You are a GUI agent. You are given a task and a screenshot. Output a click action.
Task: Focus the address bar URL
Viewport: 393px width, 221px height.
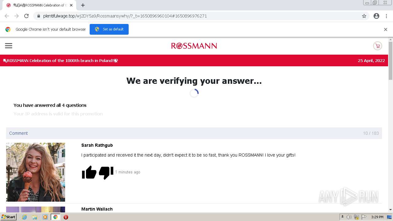pyautogui.click(x=125, y=16)
